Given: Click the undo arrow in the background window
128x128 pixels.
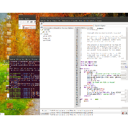Looking at the screenshot, I should click(x=21, y=22).
